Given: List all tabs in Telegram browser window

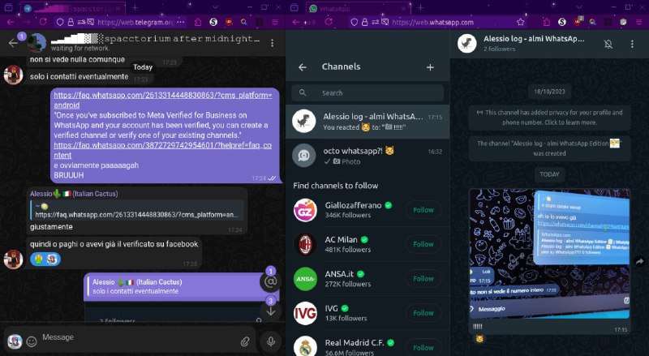Looking at the screenshot, I should [215, 7].
